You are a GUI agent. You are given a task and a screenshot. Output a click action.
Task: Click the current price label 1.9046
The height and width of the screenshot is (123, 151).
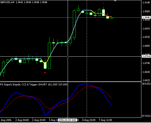146,17
